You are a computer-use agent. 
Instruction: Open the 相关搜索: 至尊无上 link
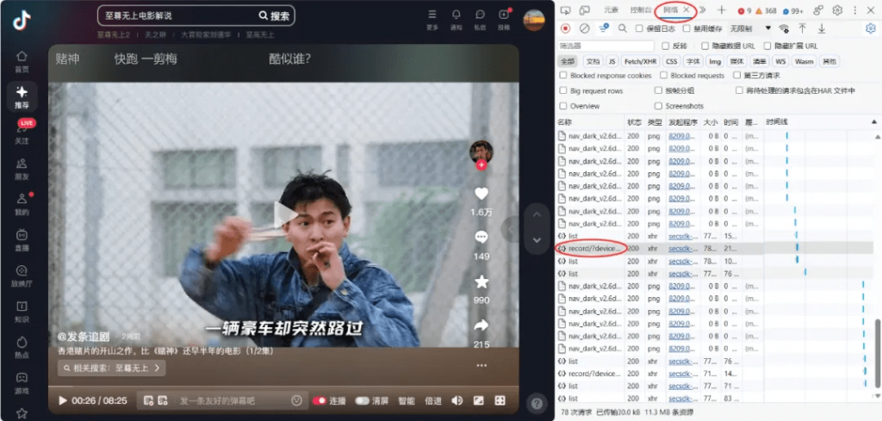[111, 368]
